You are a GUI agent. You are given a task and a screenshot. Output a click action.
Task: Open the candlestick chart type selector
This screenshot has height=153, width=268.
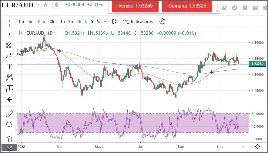tap(114, 21)
